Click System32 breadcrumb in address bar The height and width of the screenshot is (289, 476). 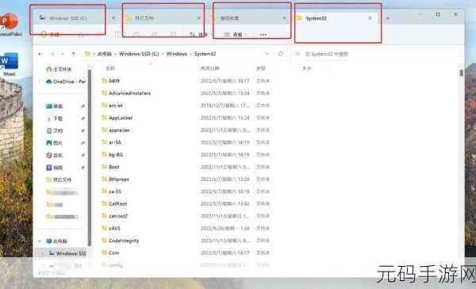(x=205, y=54)
